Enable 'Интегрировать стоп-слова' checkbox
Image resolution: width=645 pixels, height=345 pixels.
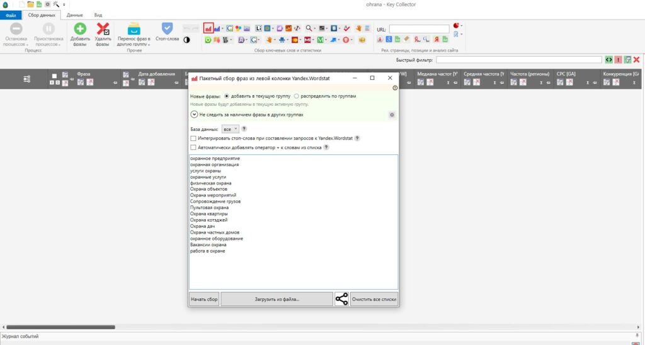click(193, 138)
